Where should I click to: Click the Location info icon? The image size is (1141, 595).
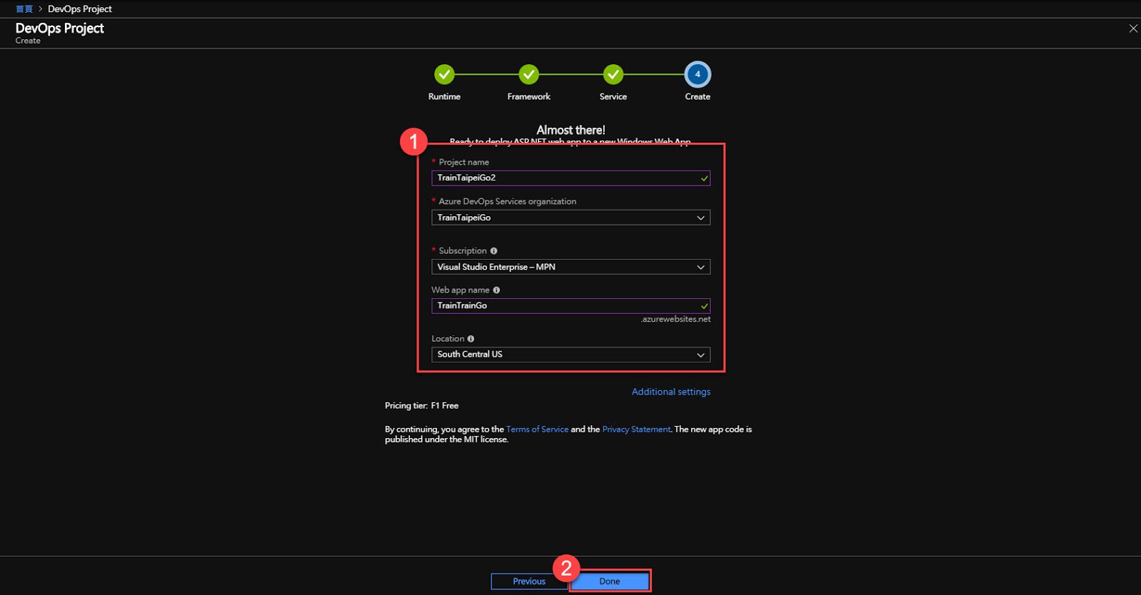pos(471,339)
